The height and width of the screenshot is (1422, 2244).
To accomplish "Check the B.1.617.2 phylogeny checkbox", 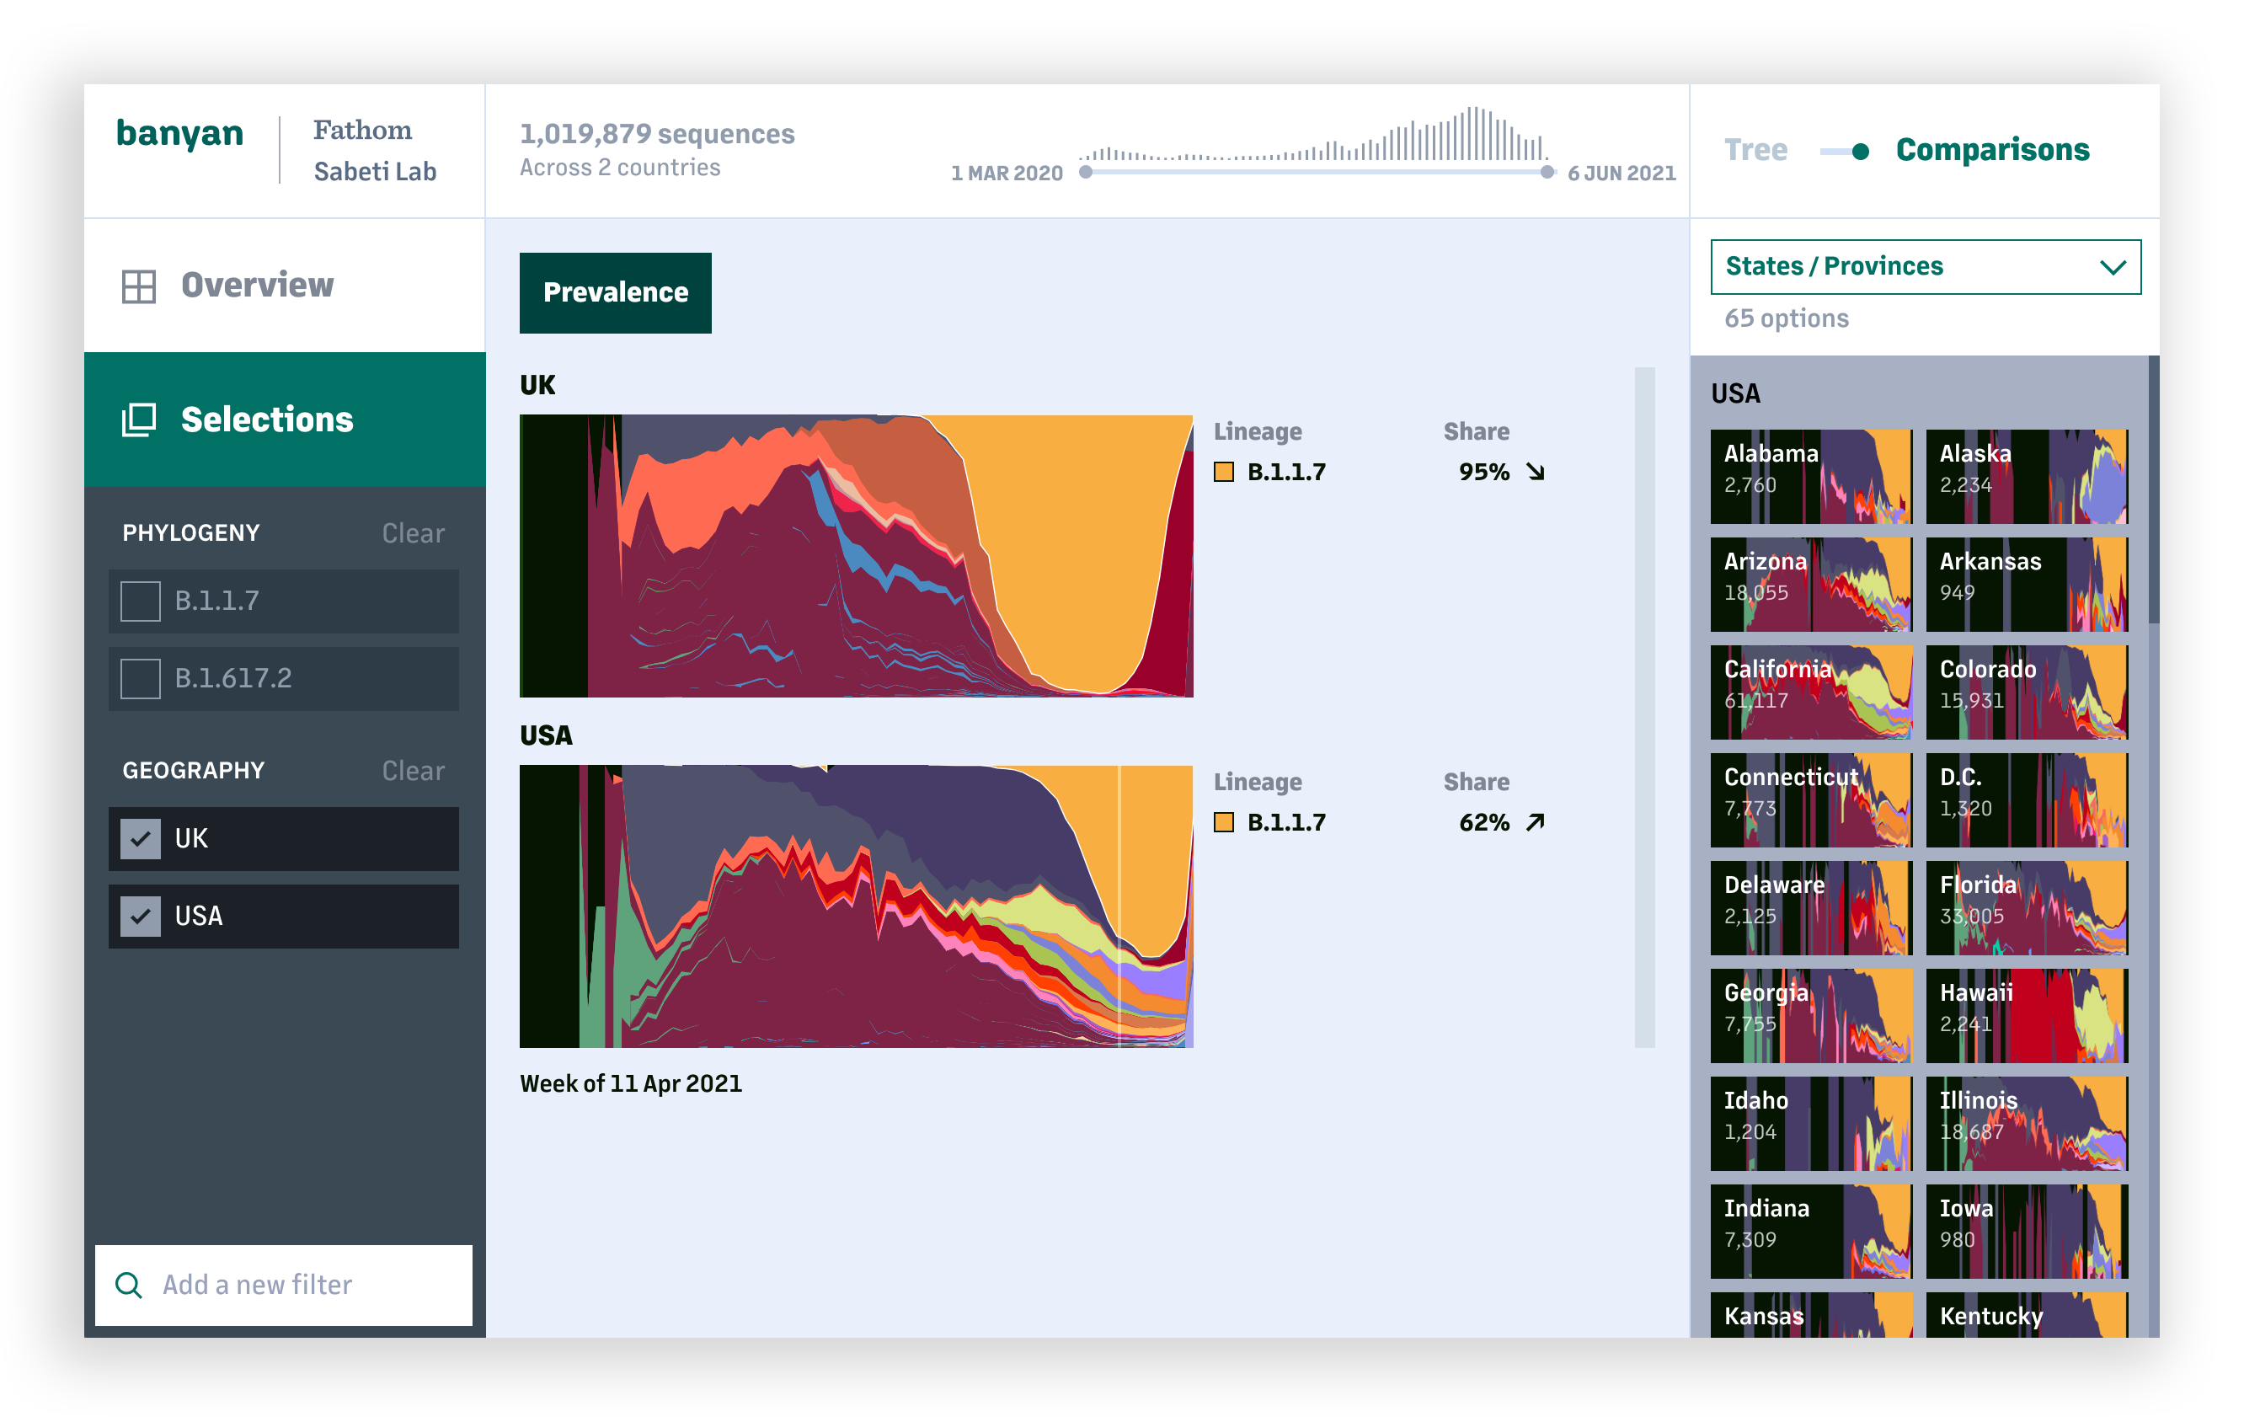I will point(141,678).
